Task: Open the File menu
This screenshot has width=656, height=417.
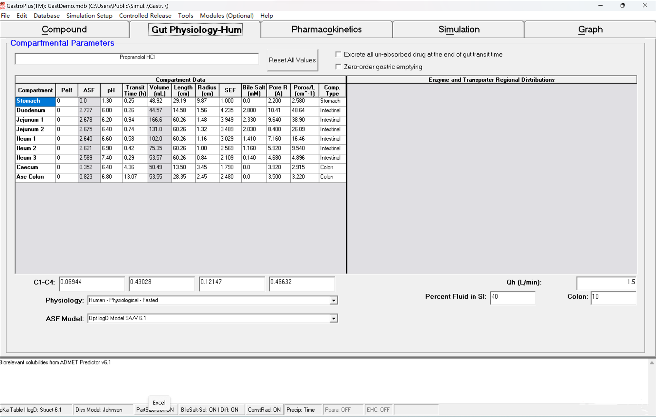Action: point(6,16)
